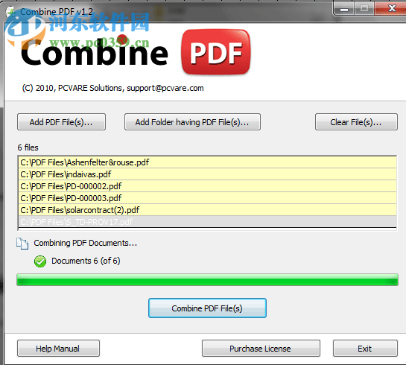This screenshot has width=406, height=365.
Task: Click the red PDF logo badge
Action: [216, 52]
